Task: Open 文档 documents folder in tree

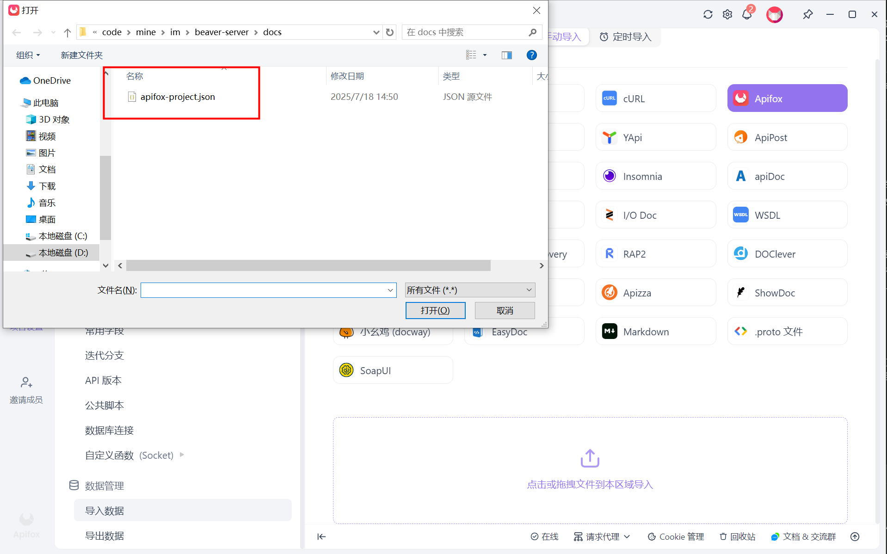Action: [41, 169]
